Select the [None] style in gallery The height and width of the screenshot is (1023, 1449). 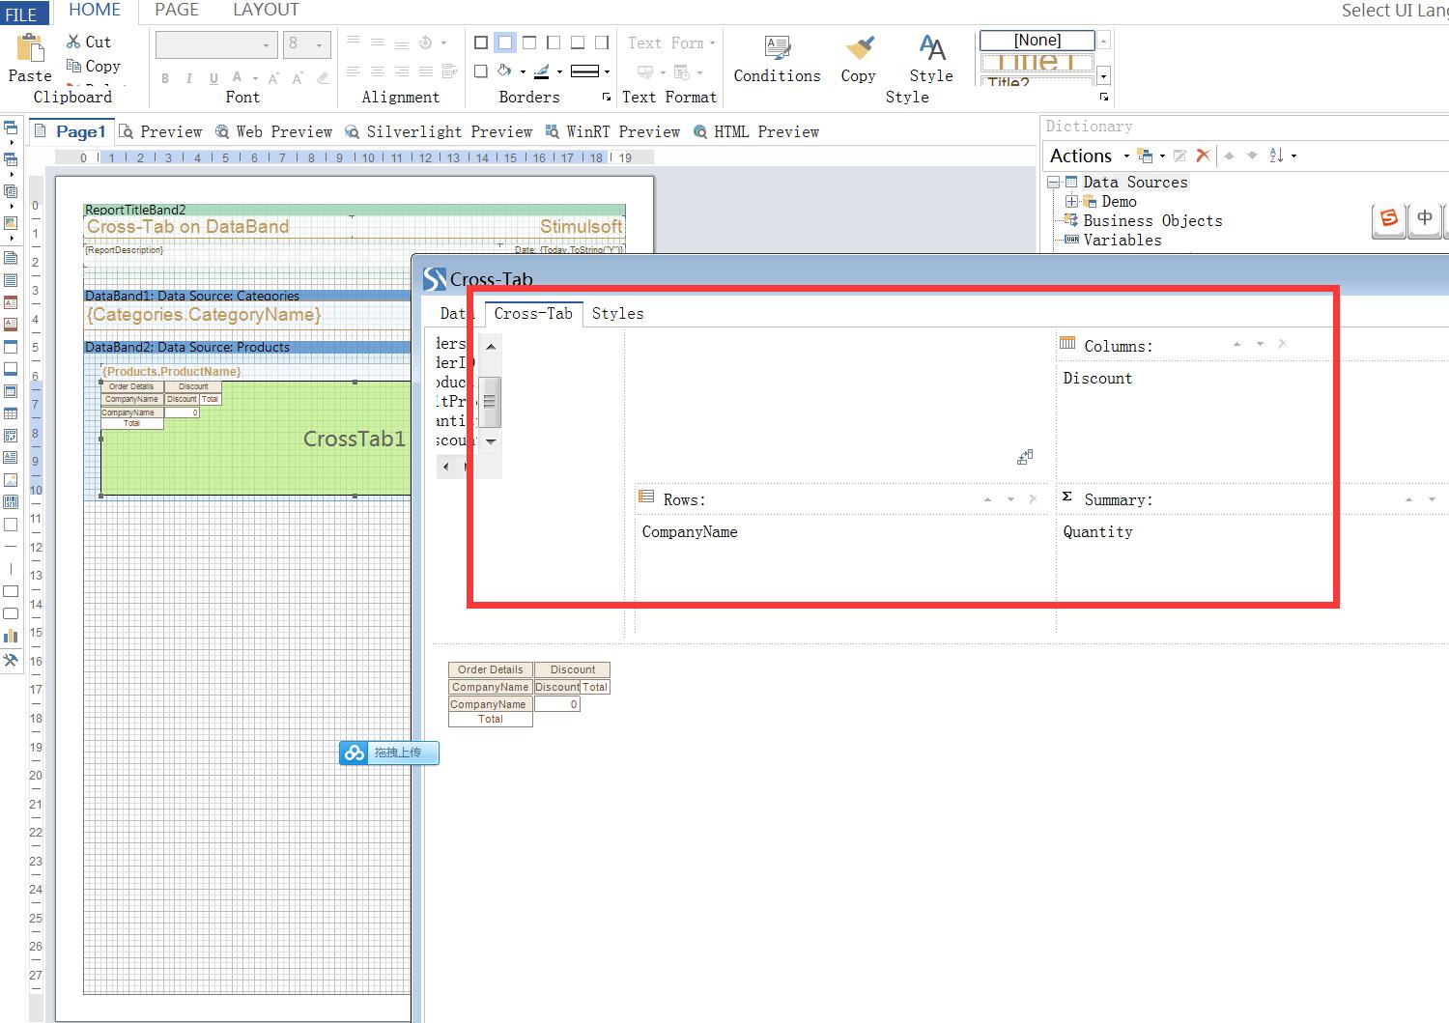pyautogui.click(x=1037, y=40)
